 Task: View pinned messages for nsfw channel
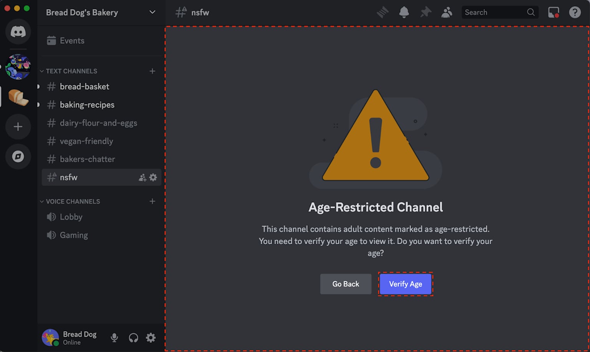426,12
